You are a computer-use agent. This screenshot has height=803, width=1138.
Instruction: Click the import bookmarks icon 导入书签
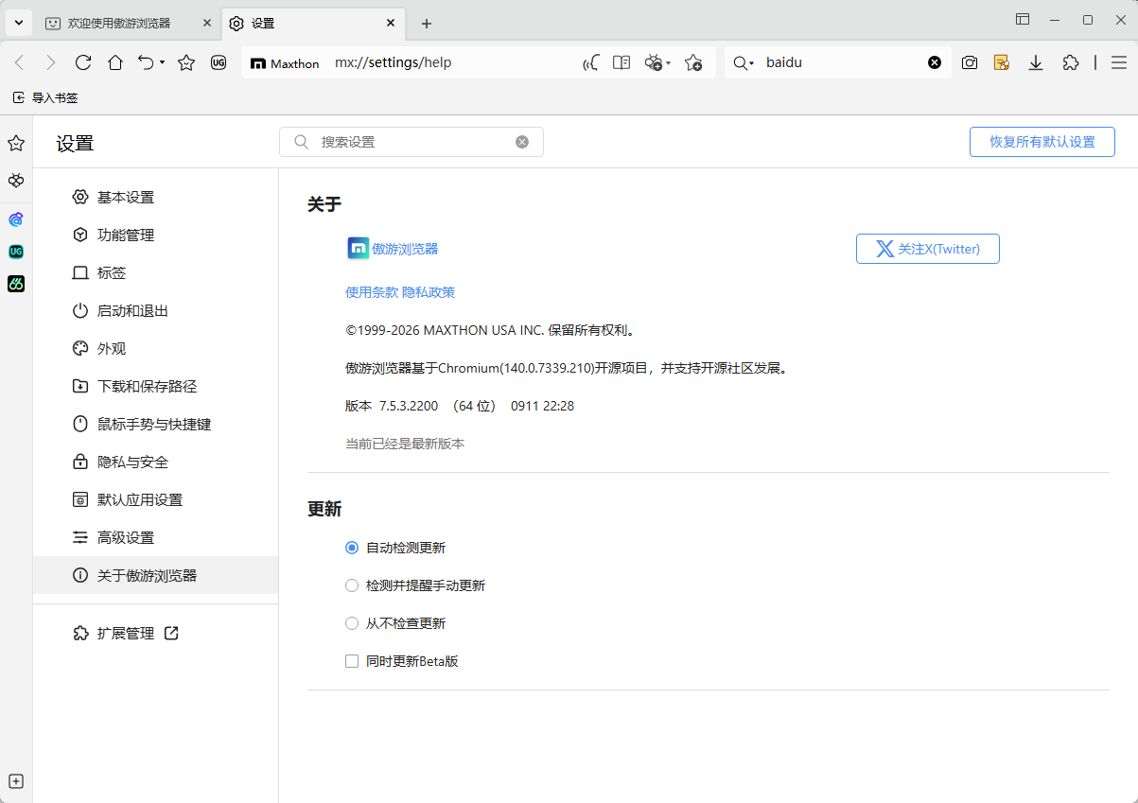click(x=45, y=97)
